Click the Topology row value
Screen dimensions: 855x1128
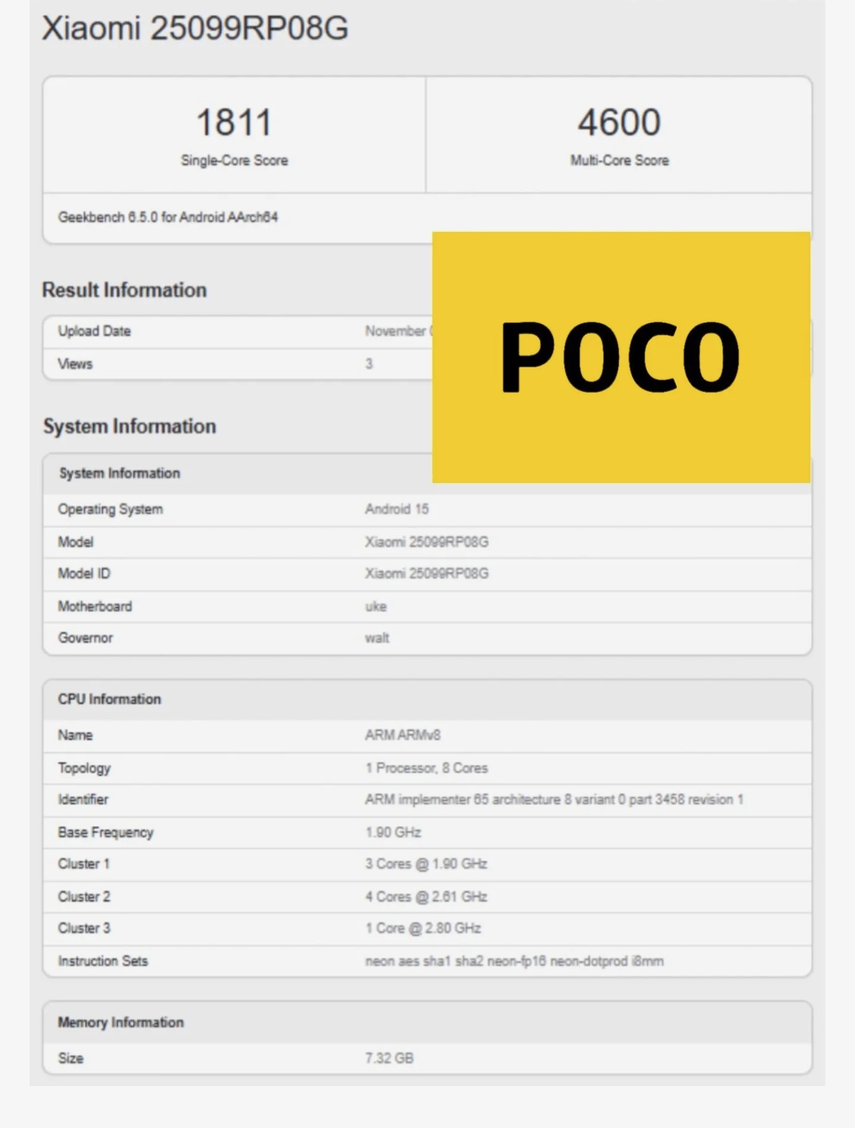[x=426, y=768]
